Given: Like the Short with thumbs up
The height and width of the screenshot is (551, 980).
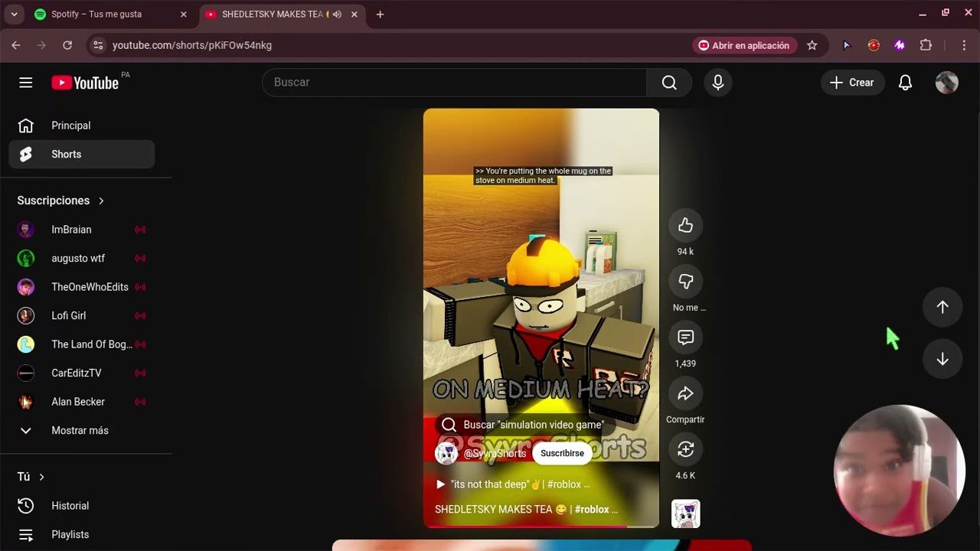Looking at the screenshot, I should point(685,226).
